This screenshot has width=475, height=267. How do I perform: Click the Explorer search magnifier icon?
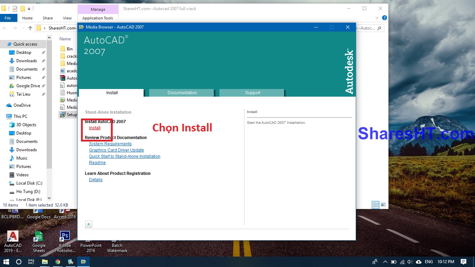coord(379,28)
